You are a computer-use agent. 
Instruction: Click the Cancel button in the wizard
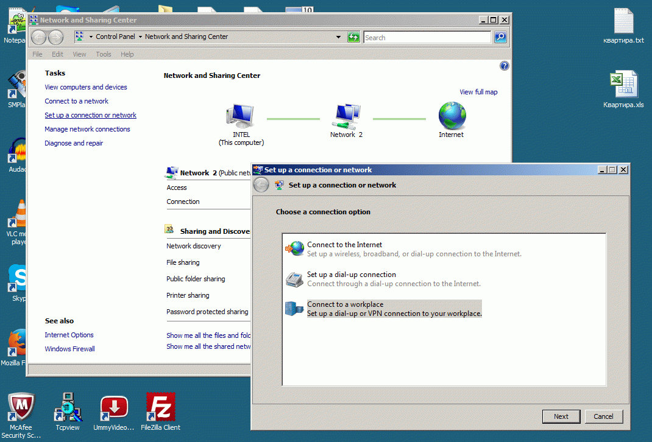tap(603, 416)
